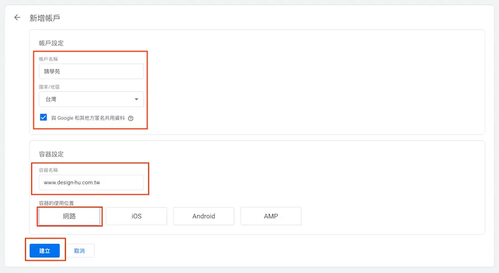Image resolution: width=499 pixels, height=273 pixels.
Task: Click the 帳戶設定 section heading
Action: click(x=51, y=43)
